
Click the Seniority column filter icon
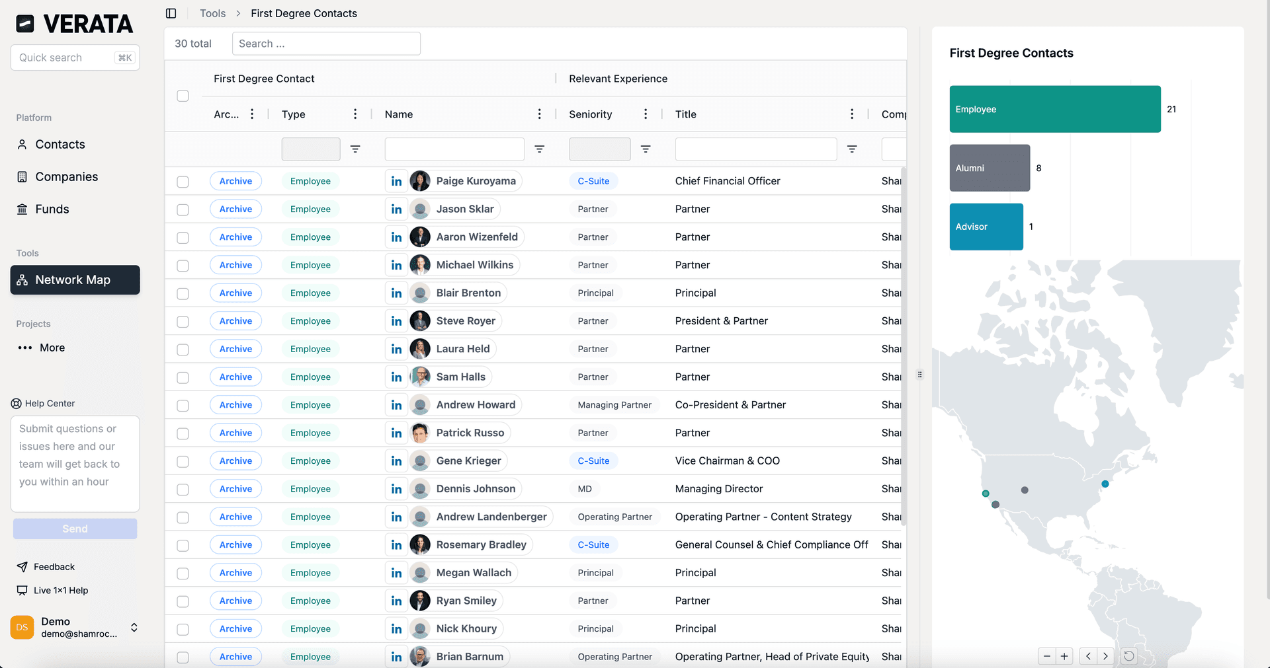[646, 149]
